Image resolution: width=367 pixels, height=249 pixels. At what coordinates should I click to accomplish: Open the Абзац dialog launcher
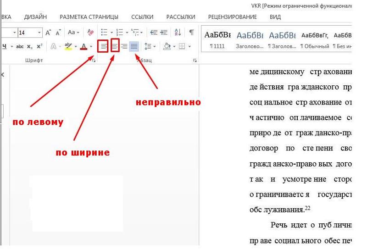point(195,61)
